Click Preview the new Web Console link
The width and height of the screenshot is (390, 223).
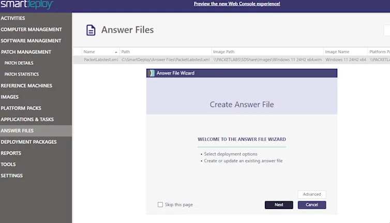pos(237,4)
